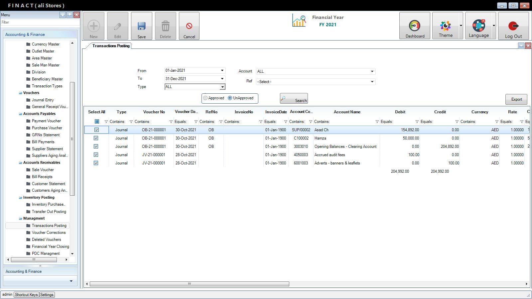Click the Save toolbar icon

(142, 26)
